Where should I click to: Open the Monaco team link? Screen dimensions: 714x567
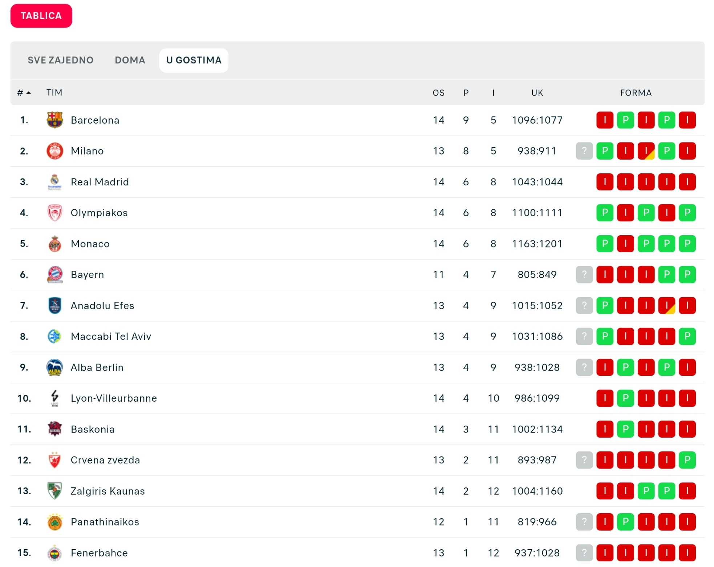[90, 244]
